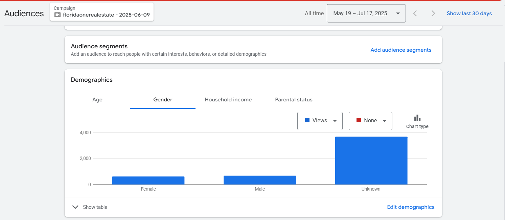Click the video camera campaign icon

click(58, 15)
